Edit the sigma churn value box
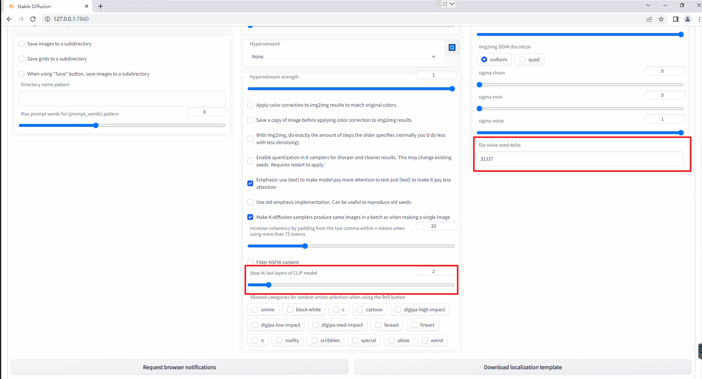Image resolution: width=702 pixels, height=379 pixels. coord(665,71)
